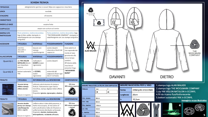The height and width of the screenshot is (117, 208).
Task: Click the 'SCHEDA TECNICA' title
Action: [40, 2]
